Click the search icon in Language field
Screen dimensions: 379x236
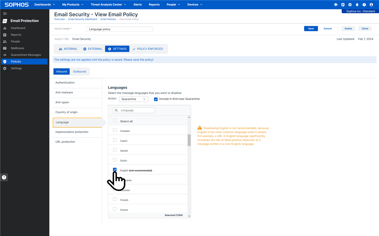[x=116, y=110]
